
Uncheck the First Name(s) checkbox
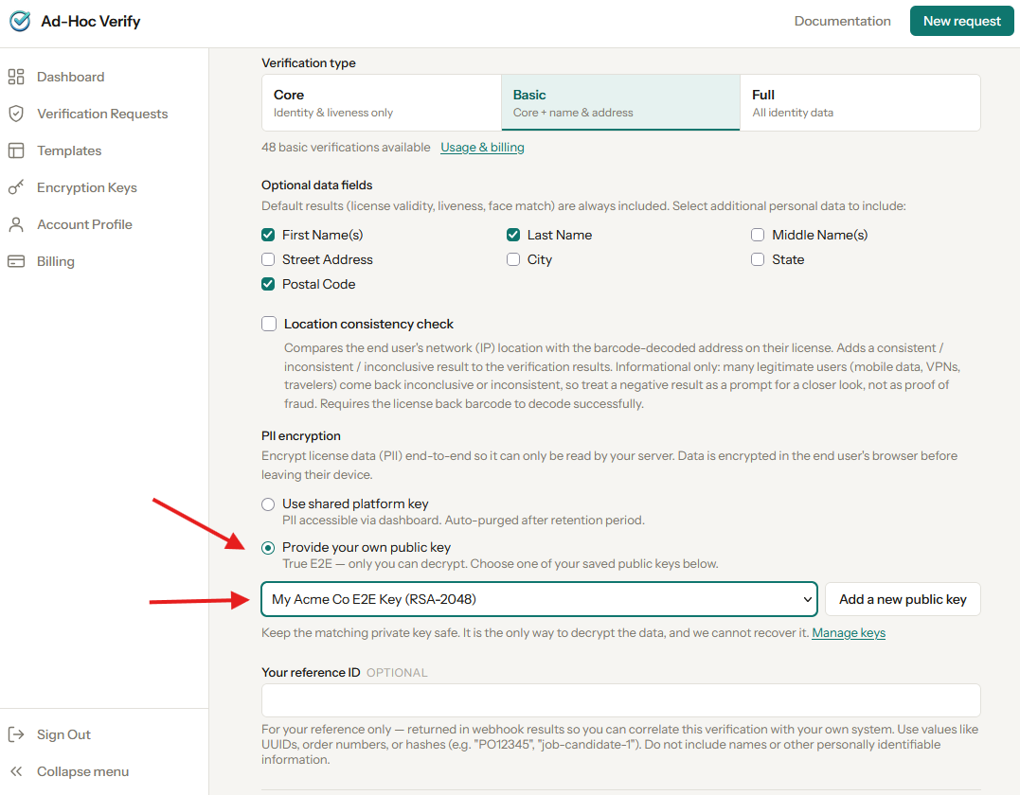[268, 235]
